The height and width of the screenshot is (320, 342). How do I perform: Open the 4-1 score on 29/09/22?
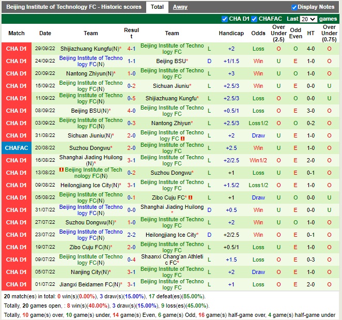click(x=131, y=49)
